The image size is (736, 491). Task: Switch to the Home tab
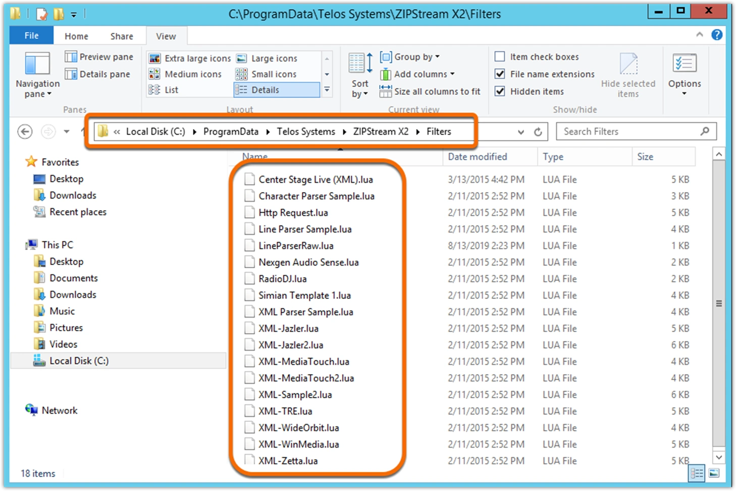(76, 36)
